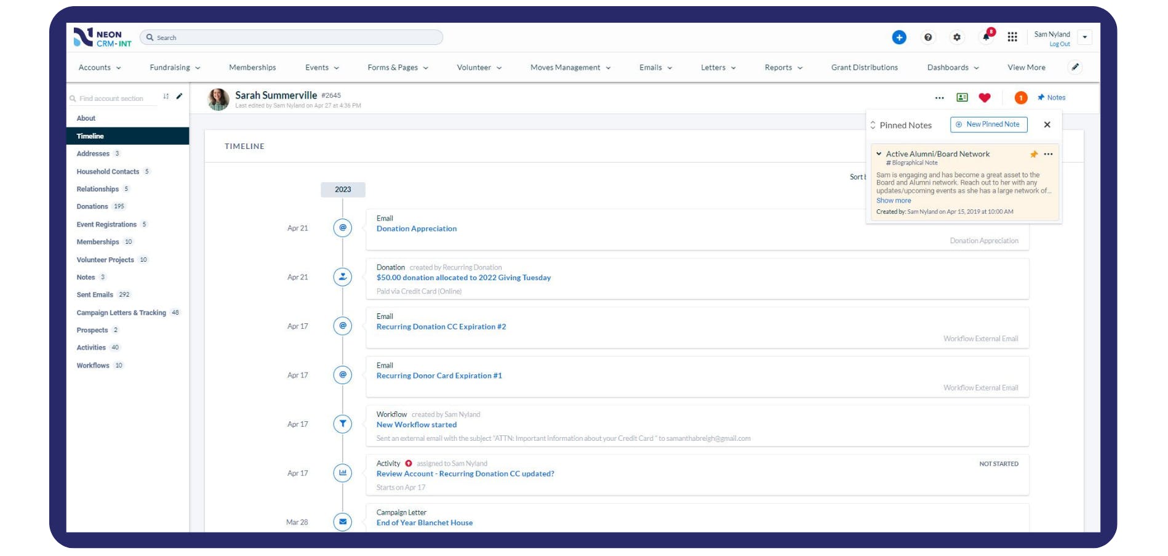Image resolution: width=1168 pixels, height=556 pixels.
Task: Click the help question mark icon
Action: pos(928,37)
